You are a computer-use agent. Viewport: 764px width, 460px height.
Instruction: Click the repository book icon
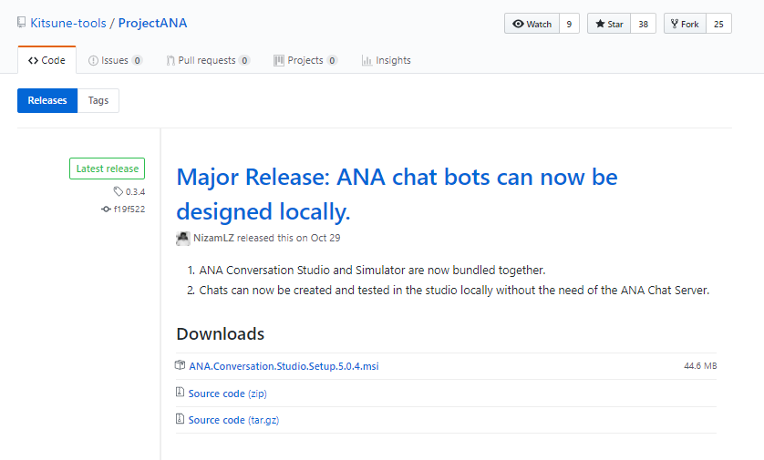21,23
